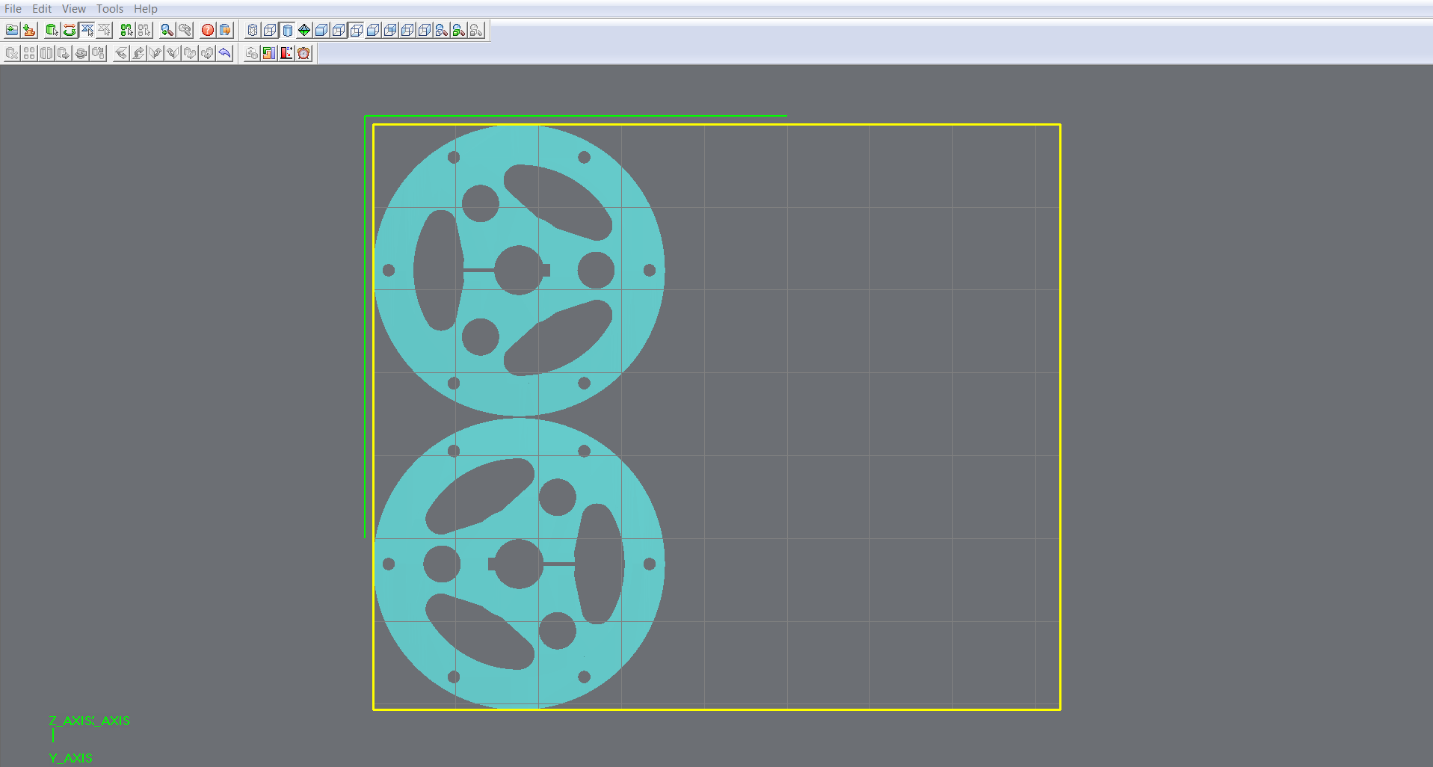Click the green diamond isometric view icon
Screen dimensions: 1433x767
(x=304, y=31)
